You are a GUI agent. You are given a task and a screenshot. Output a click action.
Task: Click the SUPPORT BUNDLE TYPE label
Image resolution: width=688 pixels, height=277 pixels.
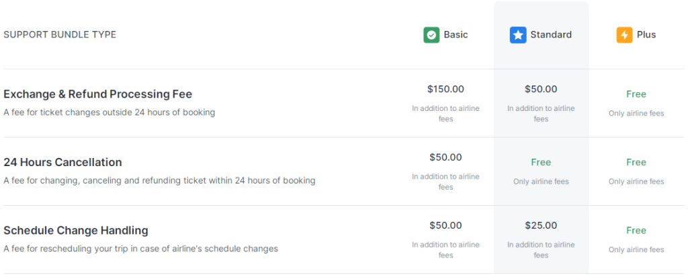(60, 35)
